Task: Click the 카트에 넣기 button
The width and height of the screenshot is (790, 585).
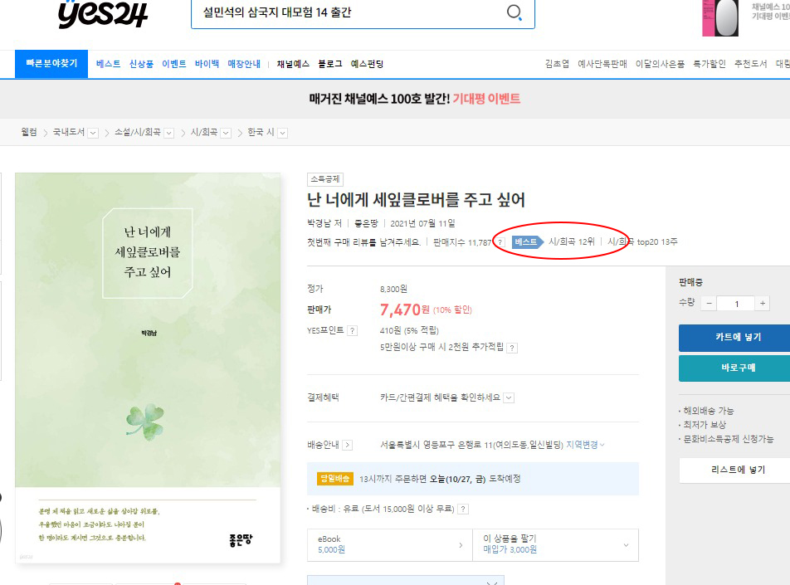Action: tap(734, 338)
